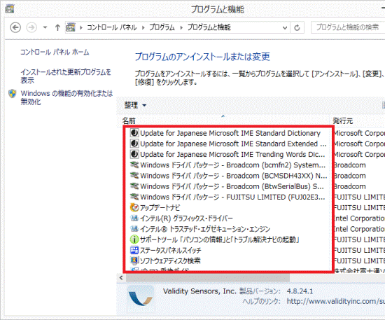Click the window title bar icon

(x=10, y=9)
